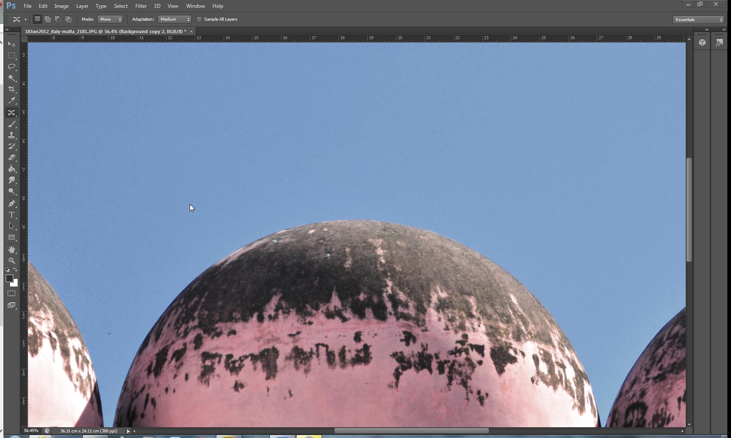Select the Eyedropper tool
This screenshot has height=438, width=731.
pyautogui.click(x=12, y=100)
